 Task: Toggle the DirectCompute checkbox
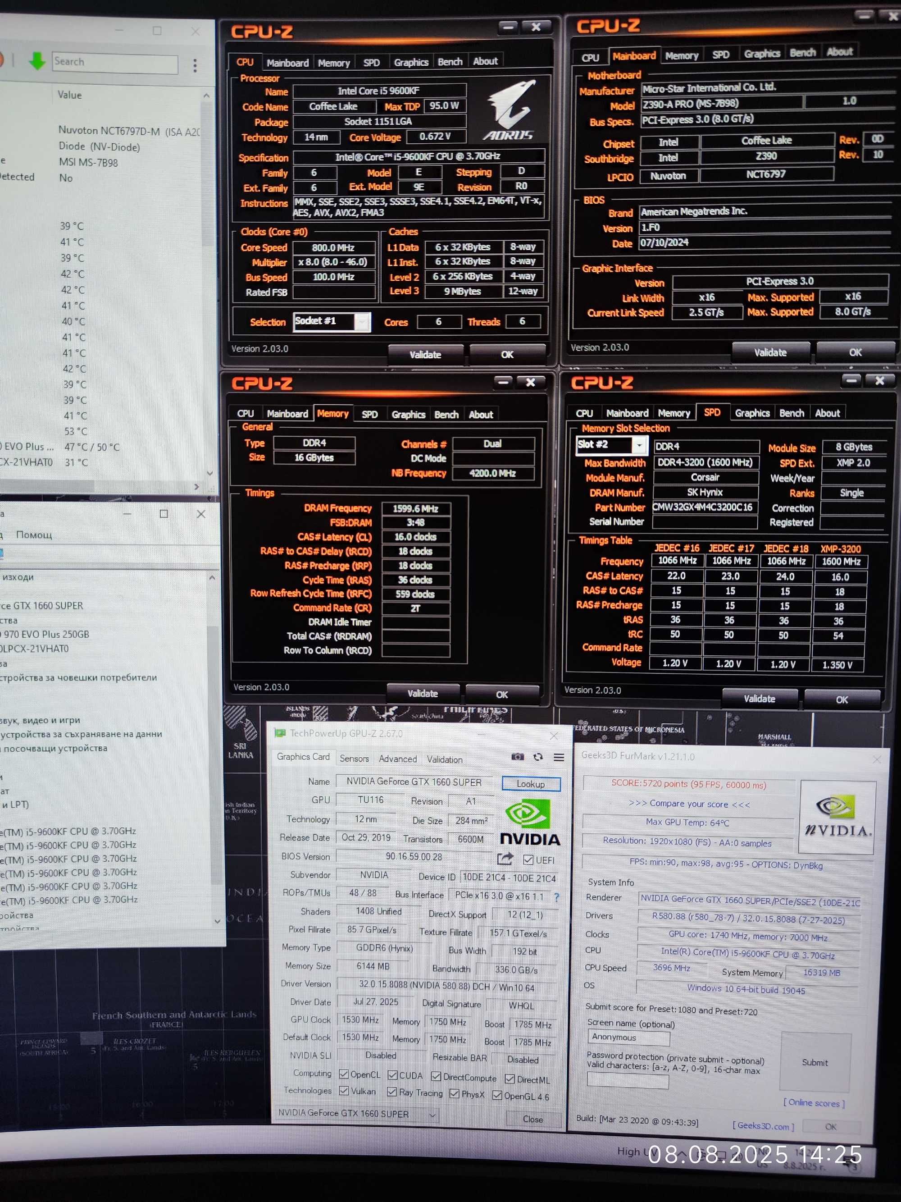click(436, 1076)
